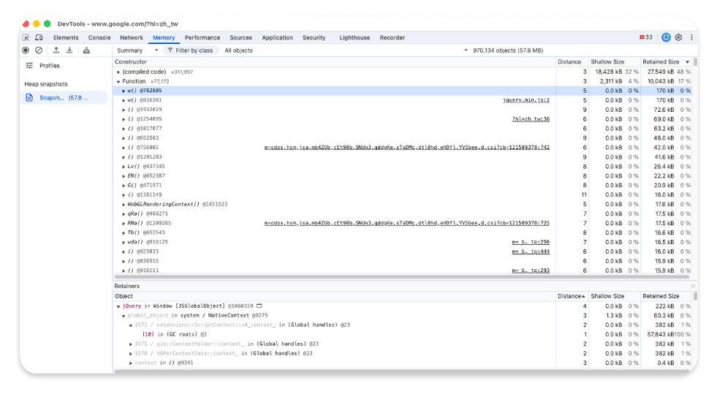Open the Elements tab

[x=66, y=37]
